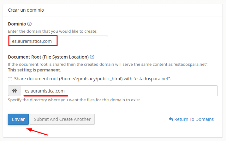The width and height of the screenshot is (226, 141).
Task: Enable the Share document root checkbox
Action: [x=10, y=79]
